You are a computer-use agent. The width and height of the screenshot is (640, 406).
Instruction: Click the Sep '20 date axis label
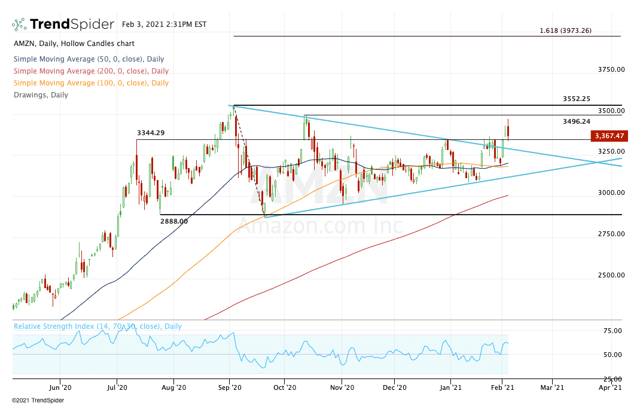point(230,387)
